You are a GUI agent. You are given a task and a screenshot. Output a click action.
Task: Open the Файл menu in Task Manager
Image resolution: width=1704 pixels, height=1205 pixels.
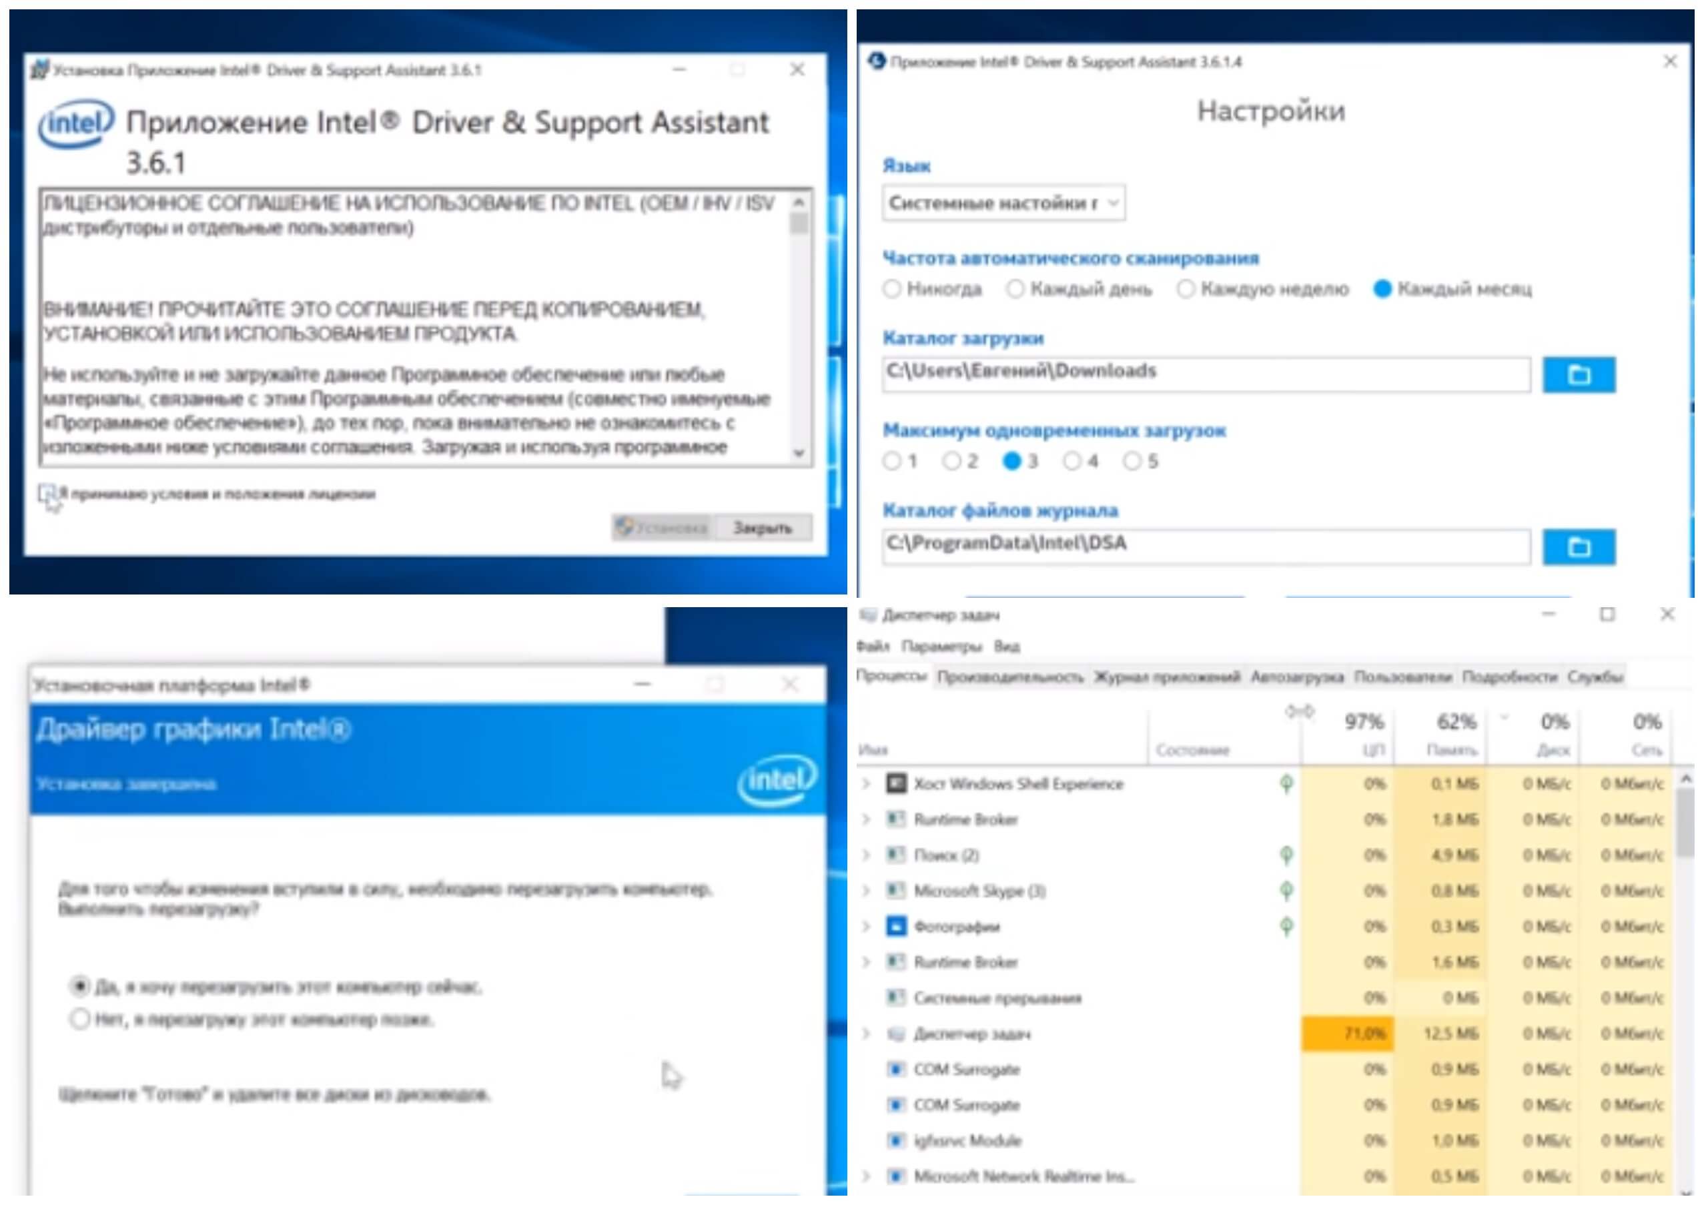coord(873,647)
